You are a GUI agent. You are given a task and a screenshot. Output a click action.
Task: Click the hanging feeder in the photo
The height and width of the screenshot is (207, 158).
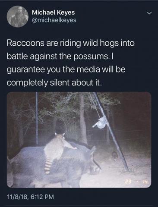(101, 122)
